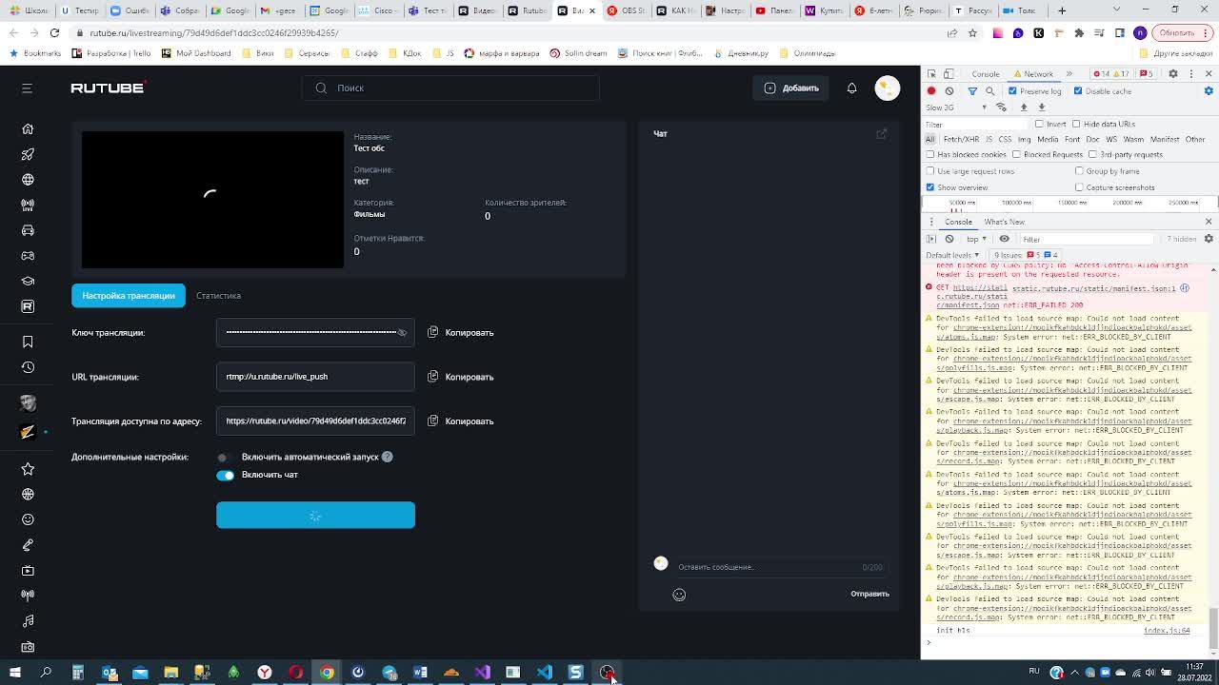Screen dimensions: 1219x685
Task: Open Network settings gear in DevTools
Action: (x=1209, y=91)
